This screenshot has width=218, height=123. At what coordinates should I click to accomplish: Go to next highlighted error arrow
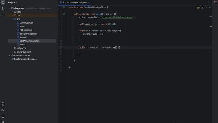[210, 8]
